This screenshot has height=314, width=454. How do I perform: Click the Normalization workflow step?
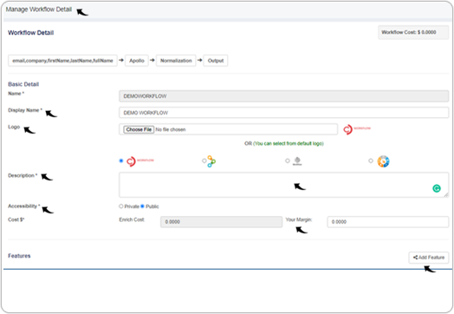(176, 61)
